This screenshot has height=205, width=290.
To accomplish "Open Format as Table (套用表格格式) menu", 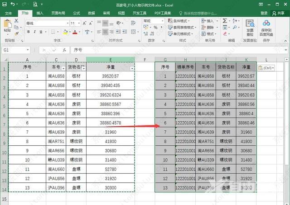I will [x=182, y=27].
